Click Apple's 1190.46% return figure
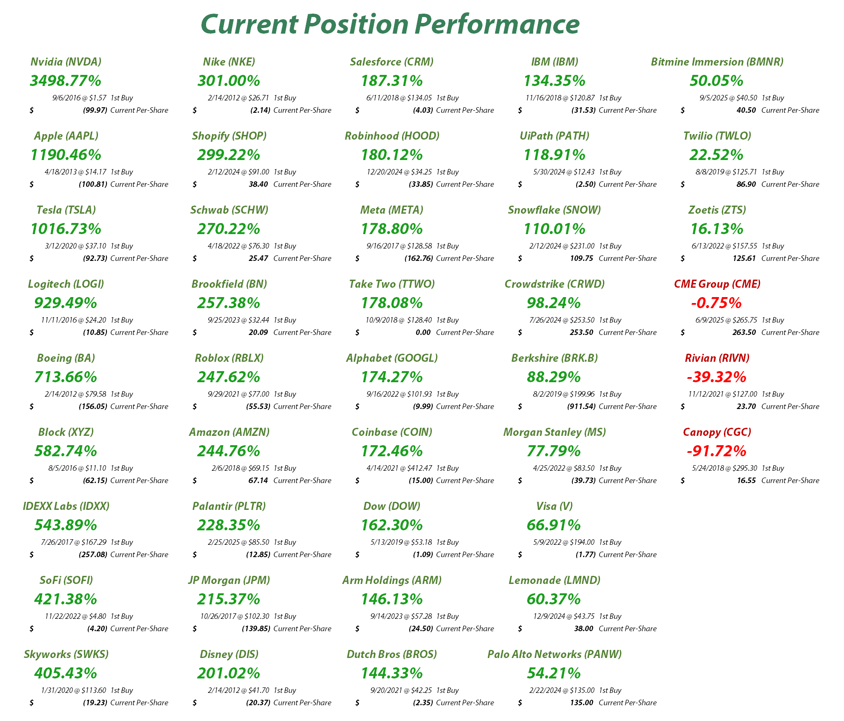Screen dimensions: 844x721 (x=66, y=155)
